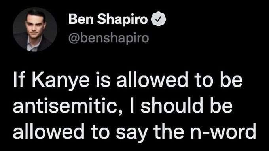Click the circular profile picture avatar
The width and height of the screenshot is (269, 151).
click(35, 30)
